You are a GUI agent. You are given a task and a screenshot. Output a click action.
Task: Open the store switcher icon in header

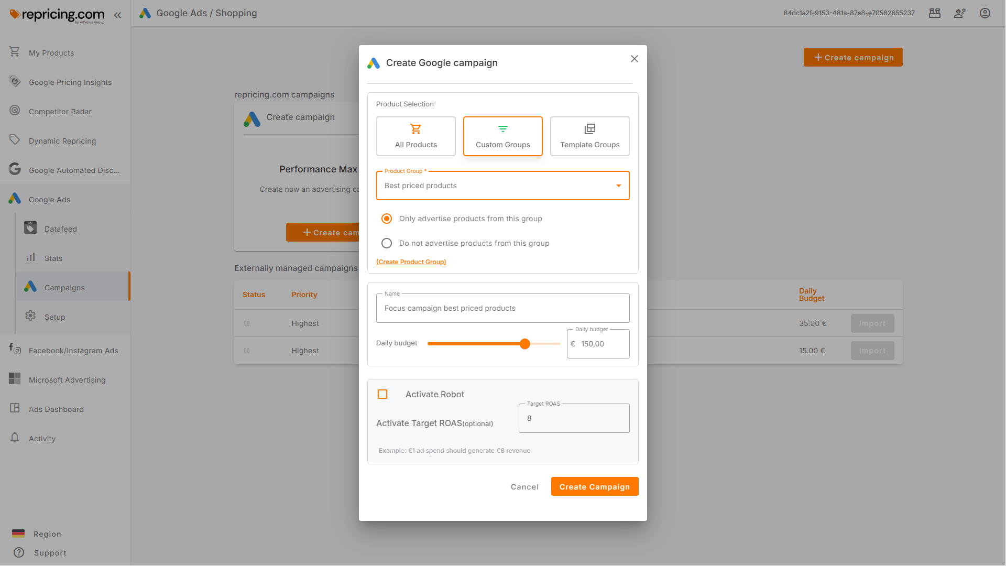[935, 13]
